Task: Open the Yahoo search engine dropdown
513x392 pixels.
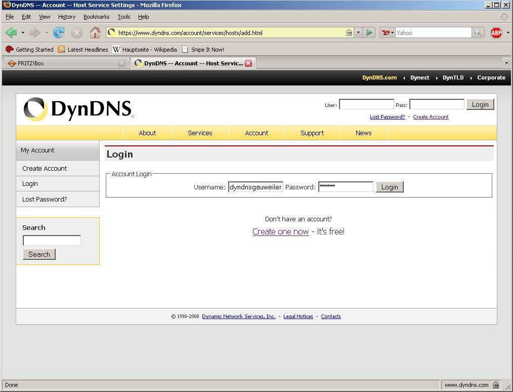Action: 388,33
